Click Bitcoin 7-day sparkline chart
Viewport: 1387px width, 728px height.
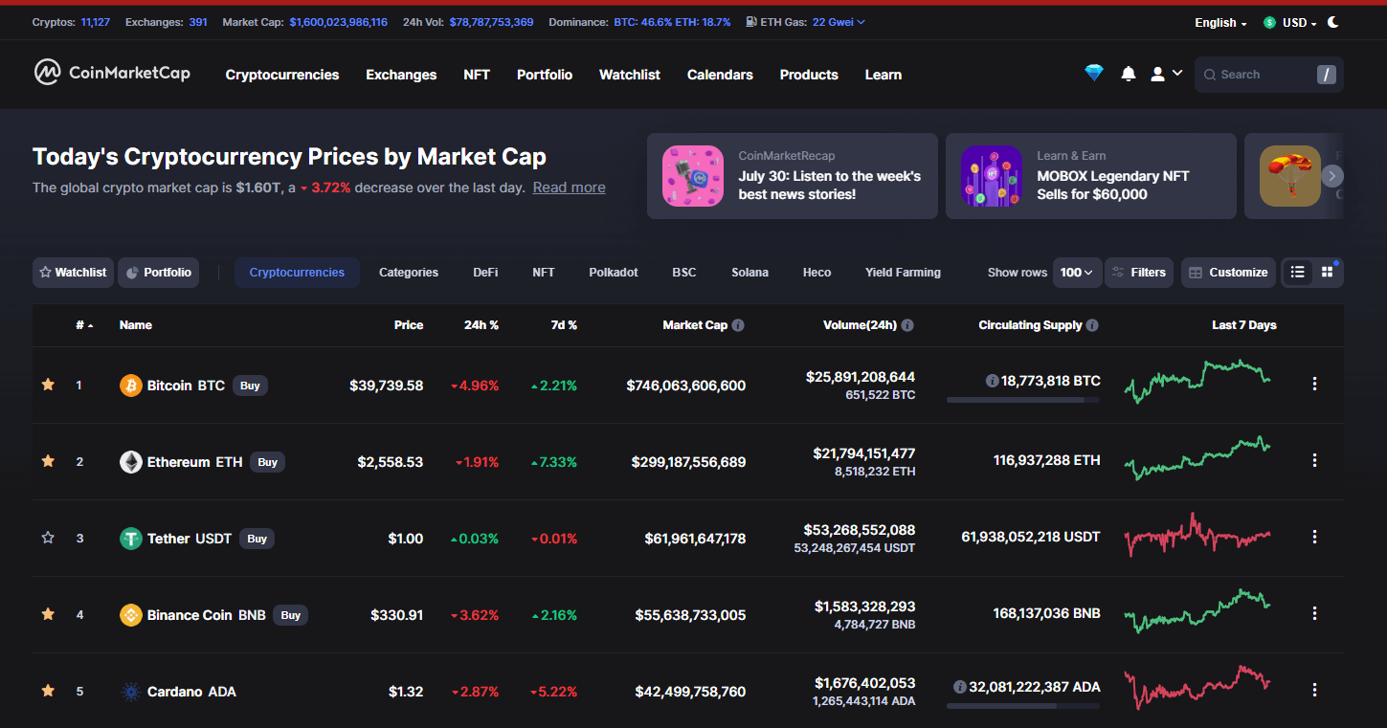click(1197, 381)
